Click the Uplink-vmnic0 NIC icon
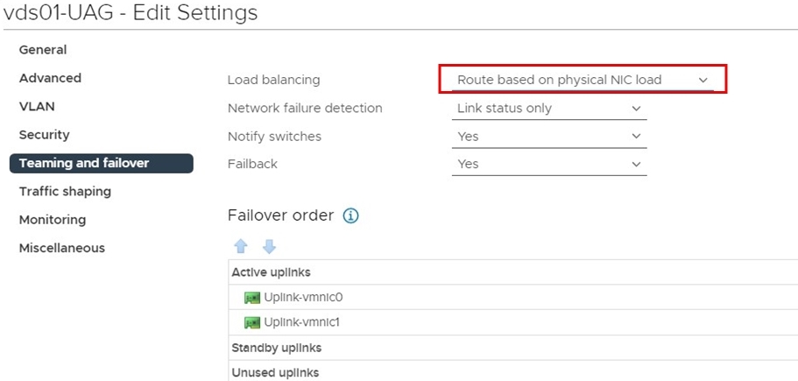798x381 pixels. [252, 298]
